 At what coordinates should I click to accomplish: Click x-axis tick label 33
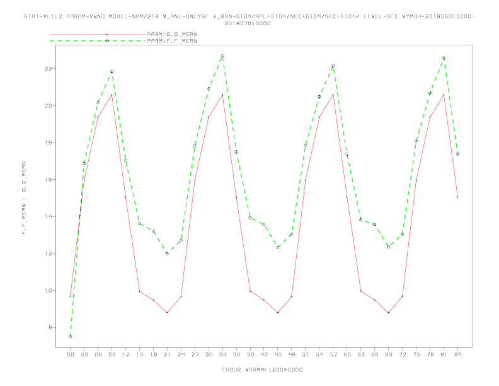222,354
